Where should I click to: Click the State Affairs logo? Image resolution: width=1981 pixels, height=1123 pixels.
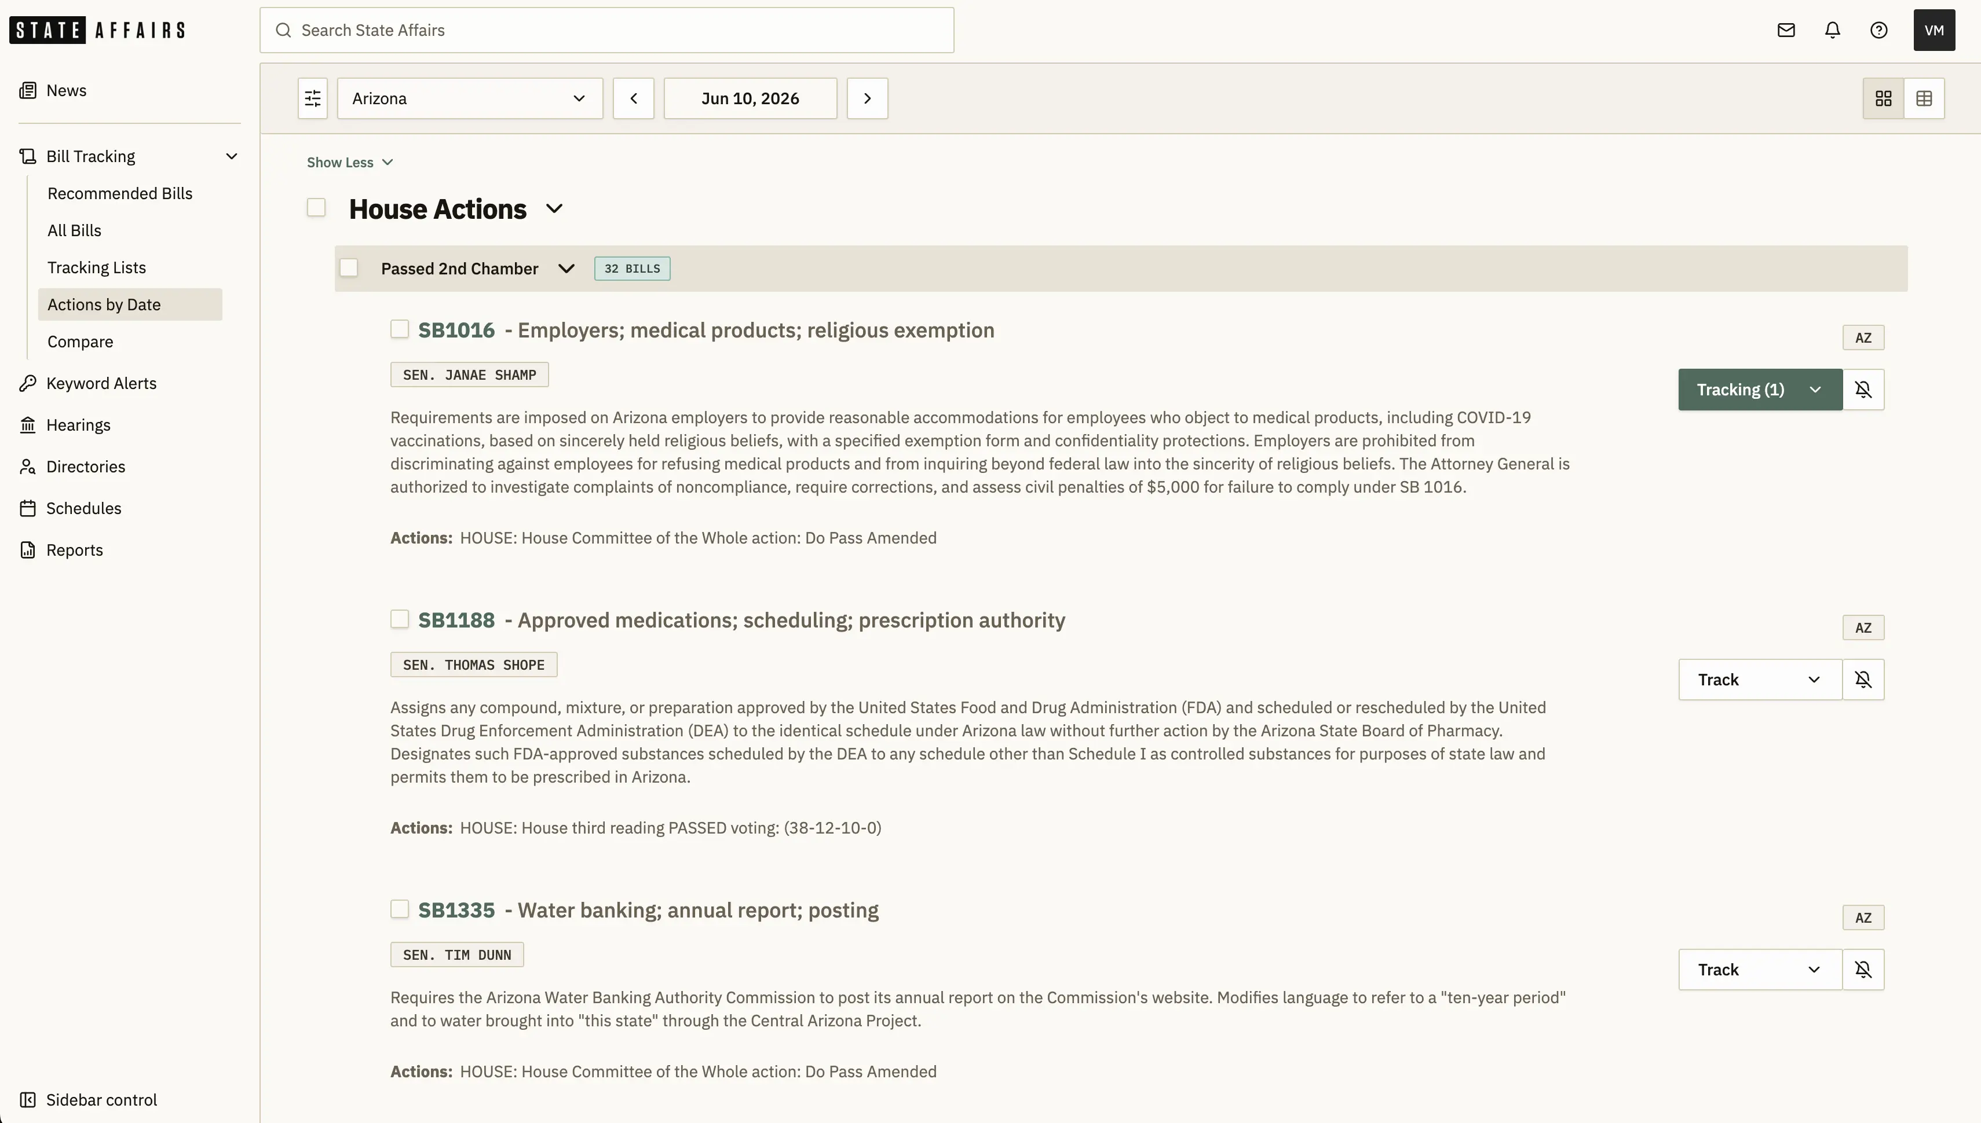pyautogui.click(x=97, y=30)
